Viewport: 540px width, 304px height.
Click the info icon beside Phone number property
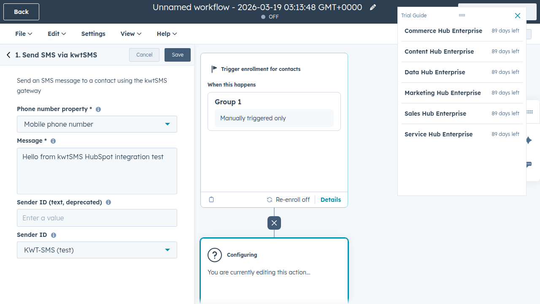coord(98,109)
